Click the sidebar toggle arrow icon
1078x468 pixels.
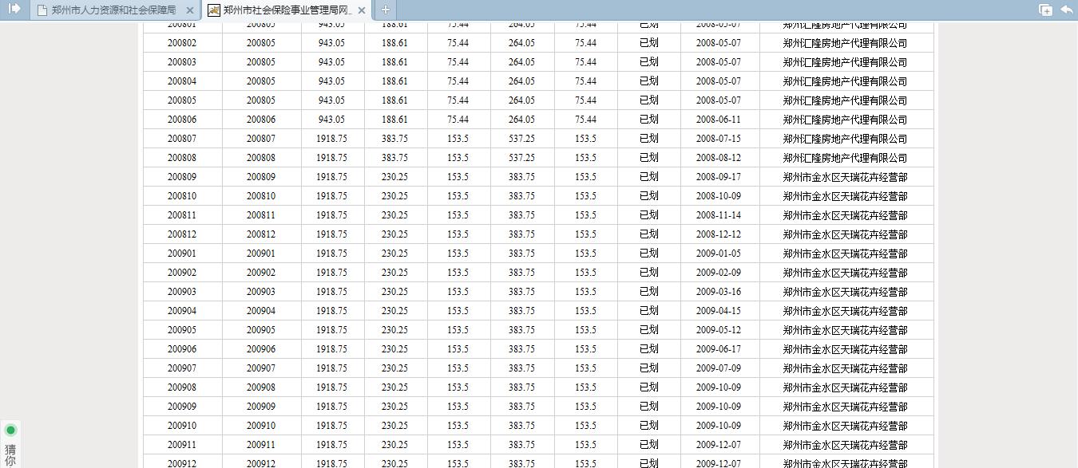tap(14, 9)
